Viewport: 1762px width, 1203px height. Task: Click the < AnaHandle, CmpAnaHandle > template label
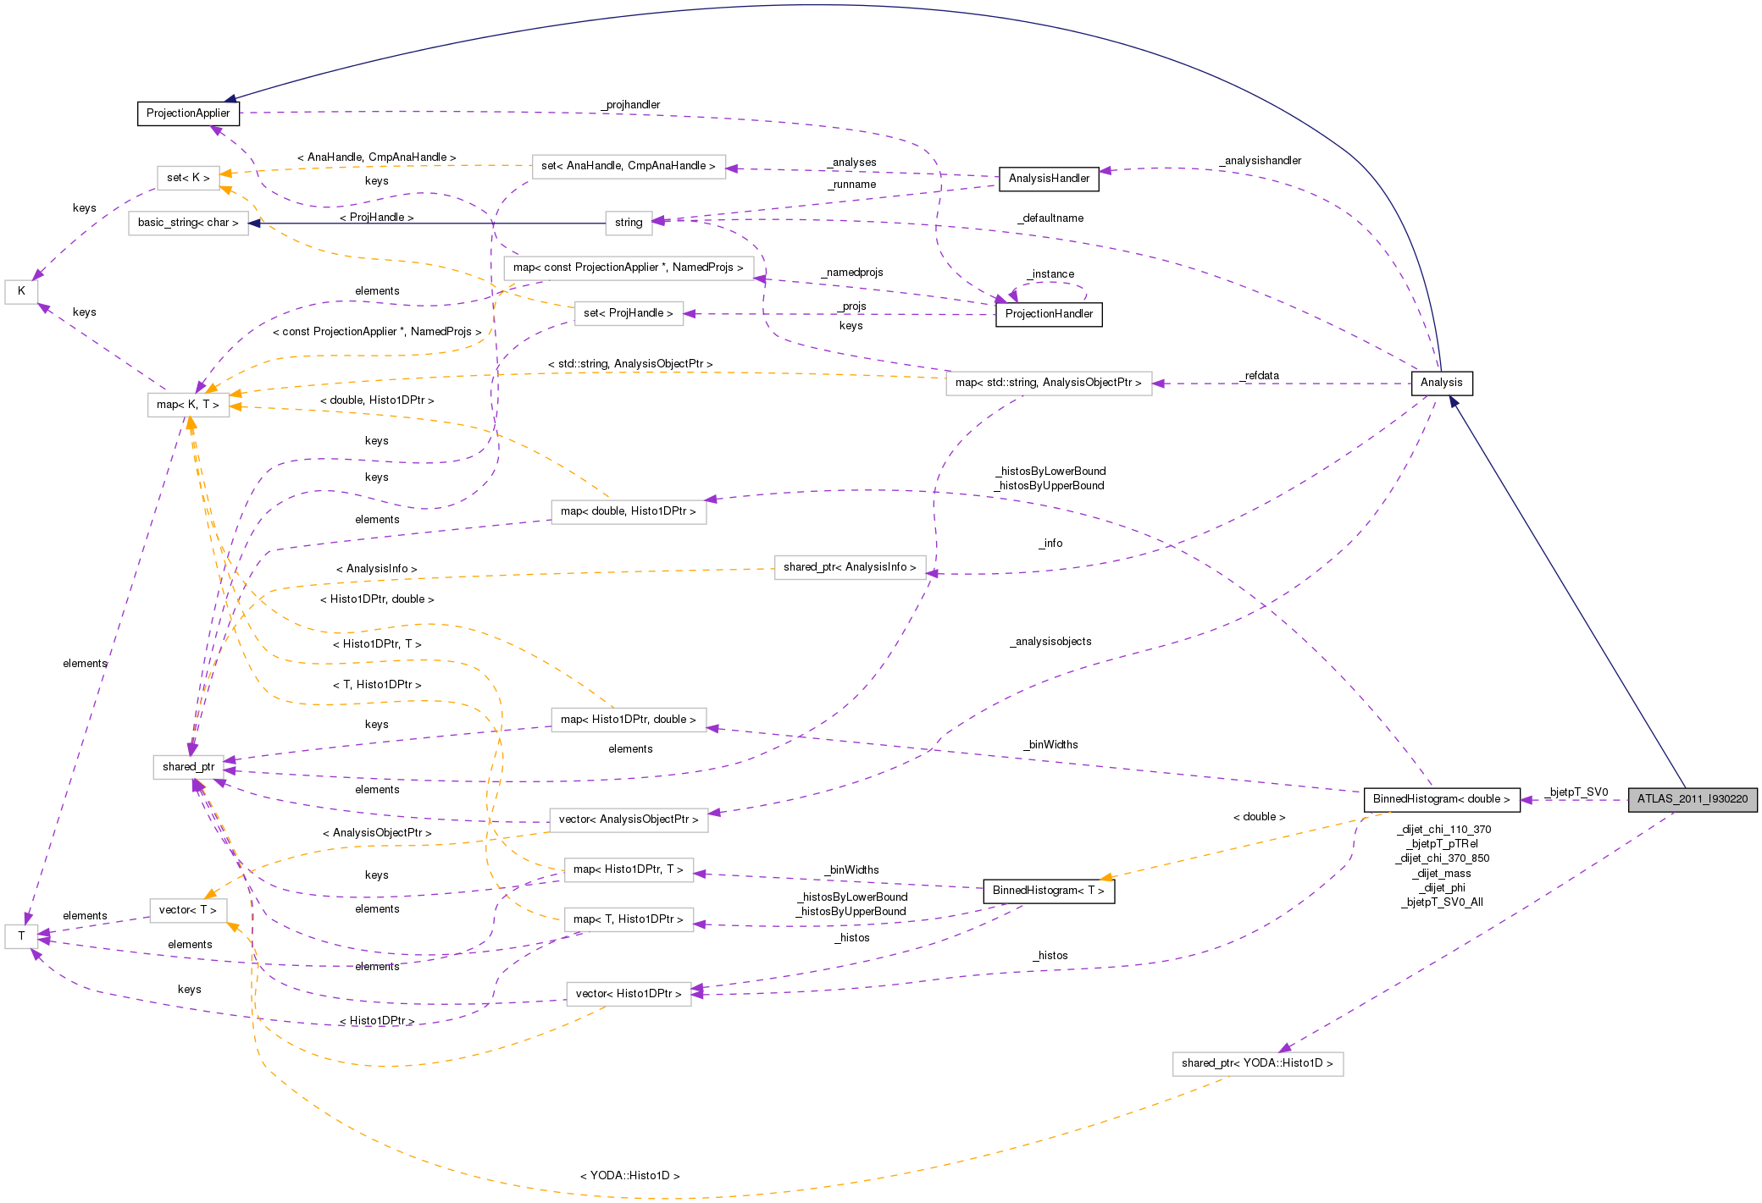(x=377, y=157)
